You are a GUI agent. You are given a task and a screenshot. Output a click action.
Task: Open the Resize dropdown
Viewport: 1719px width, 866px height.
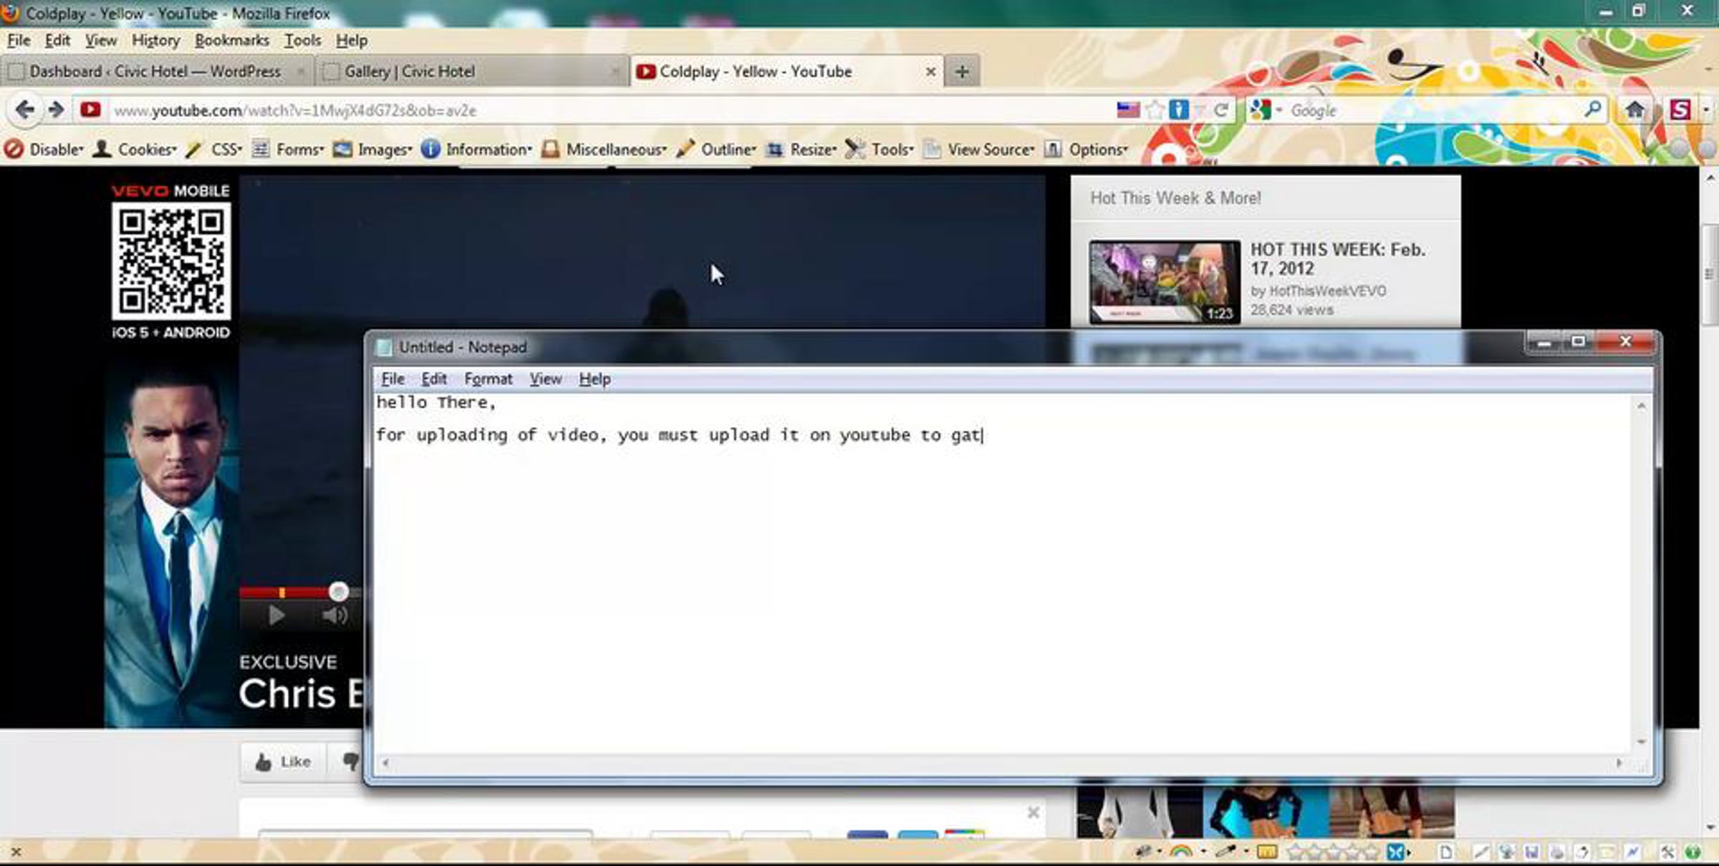[801, 149]
